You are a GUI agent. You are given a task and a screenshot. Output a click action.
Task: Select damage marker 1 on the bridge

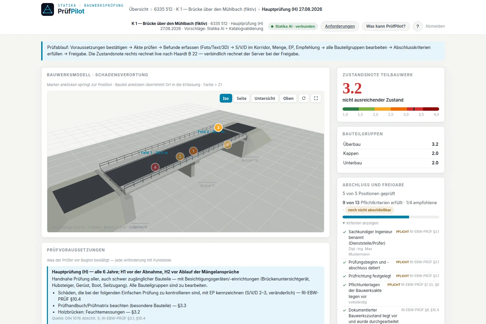tap(193, 151)
